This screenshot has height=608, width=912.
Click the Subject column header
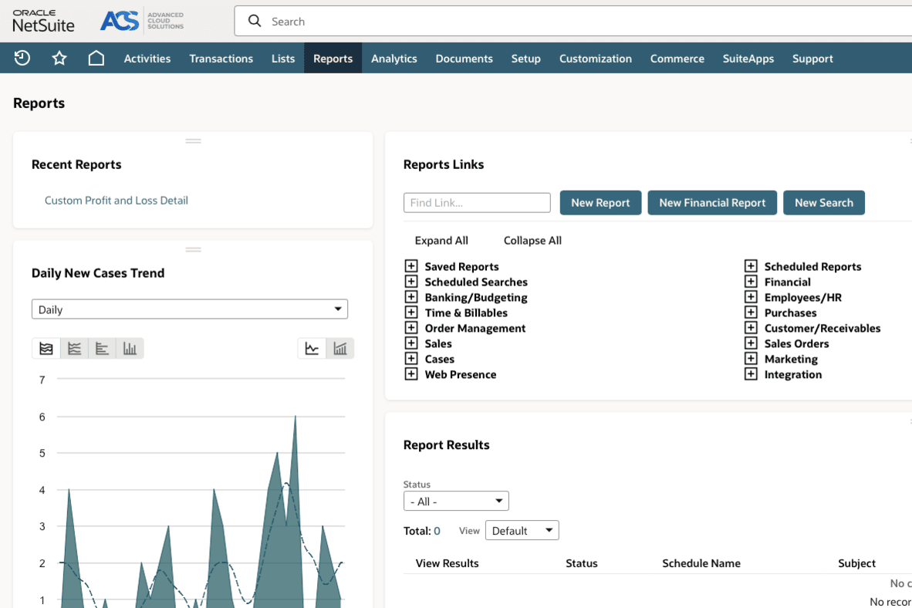point(856,563)
